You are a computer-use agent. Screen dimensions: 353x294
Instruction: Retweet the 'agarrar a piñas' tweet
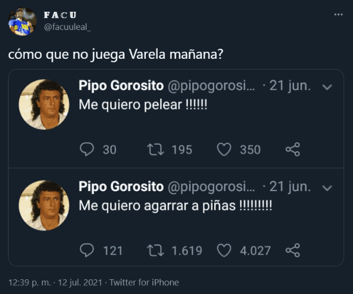tap(154, 250)
